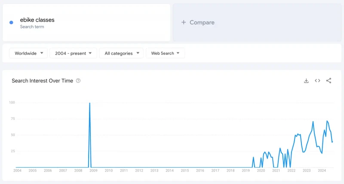Click the plus icon beside Compare
The image size is (344, 184).
pos(184,22)
